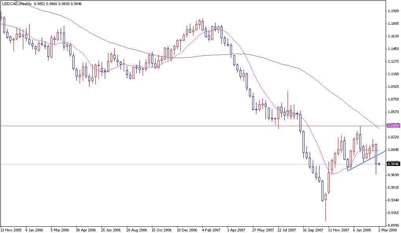Image resolution: width=401 pixels, height=233 pixels.
Task: Click the current price label 0.9846
Action: (394, 164)
